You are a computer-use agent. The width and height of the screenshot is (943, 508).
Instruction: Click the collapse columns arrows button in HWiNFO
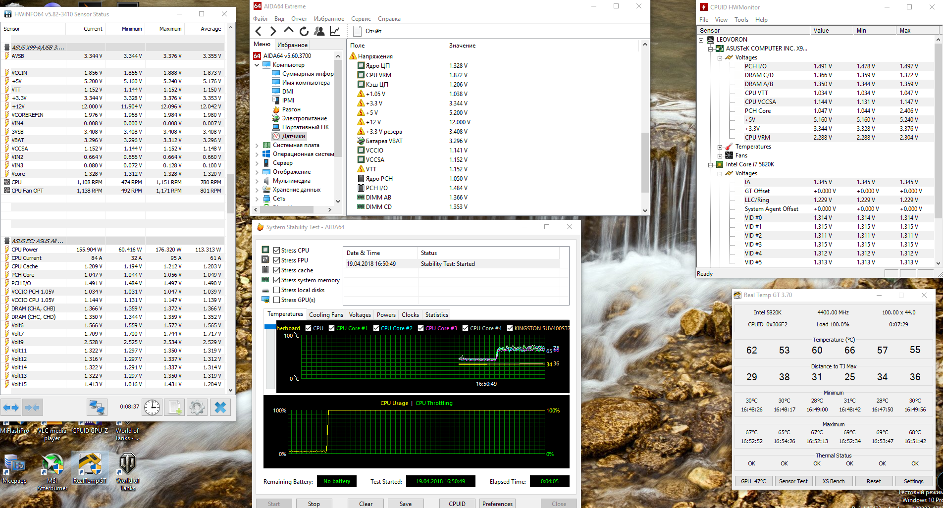point(32,407)
